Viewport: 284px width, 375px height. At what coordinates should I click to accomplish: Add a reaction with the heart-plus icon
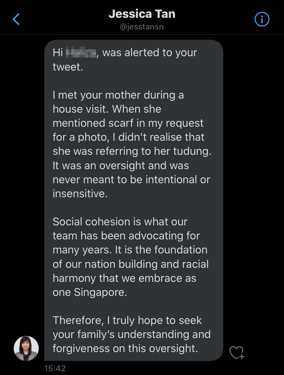click(237, 352)
